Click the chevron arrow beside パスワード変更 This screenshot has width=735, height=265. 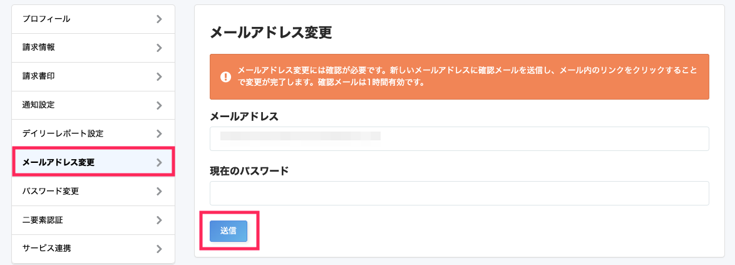click(160, 191)
